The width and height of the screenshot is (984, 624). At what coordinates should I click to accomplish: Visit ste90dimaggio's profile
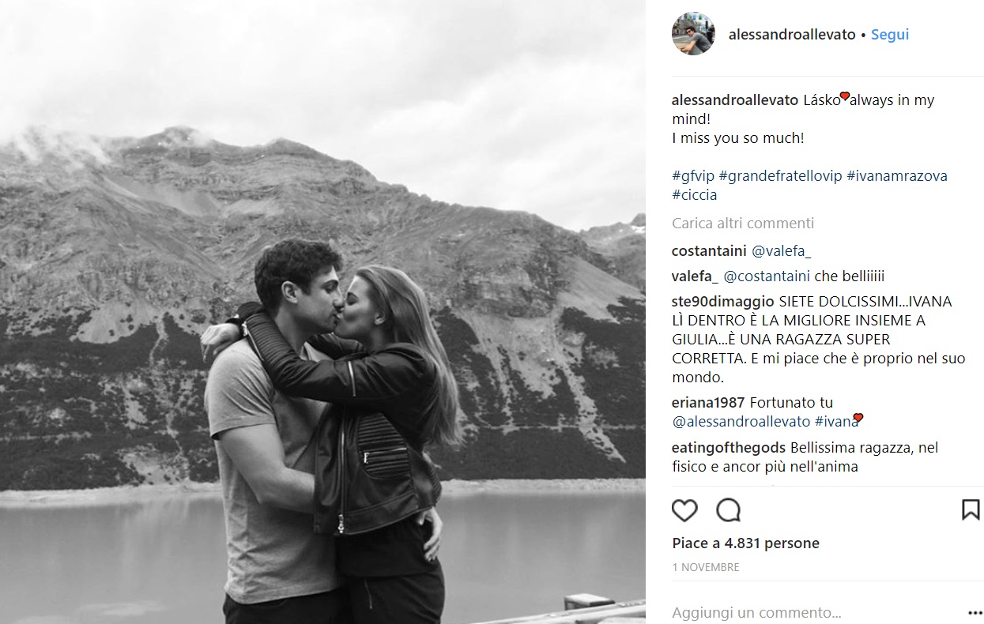[723, 302]
